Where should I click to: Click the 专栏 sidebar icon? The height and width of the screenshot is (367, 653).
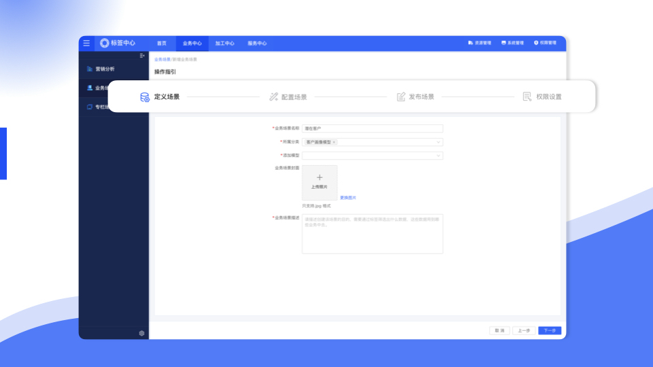pyautogui.click(x=90, y=107)
